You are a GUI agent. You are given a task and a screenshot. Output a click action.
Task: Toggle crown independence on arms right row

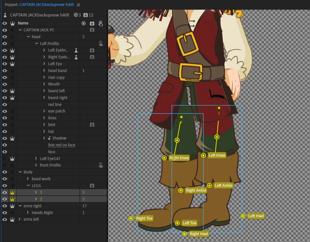click(x=12, y=206)
